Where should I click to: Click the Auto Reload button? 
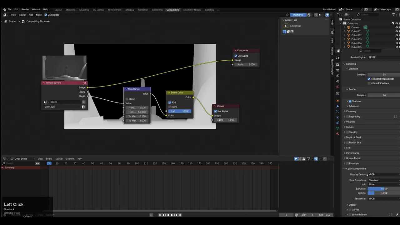(x=329, y=9)
